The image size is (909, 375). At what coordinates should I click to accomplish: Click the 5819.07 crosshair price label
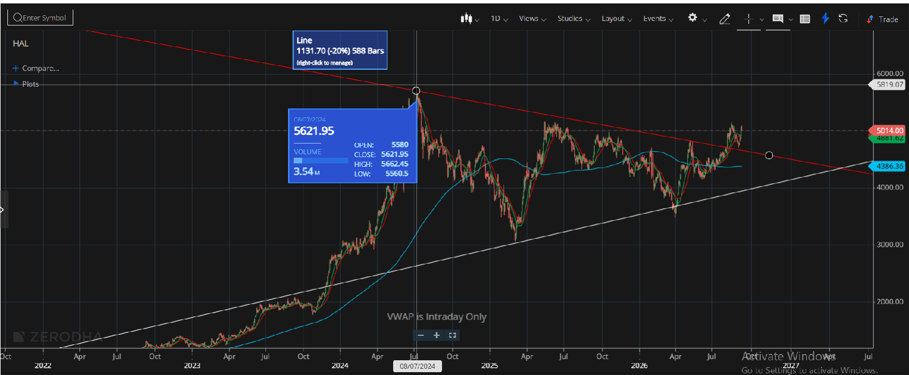point(888,85)
